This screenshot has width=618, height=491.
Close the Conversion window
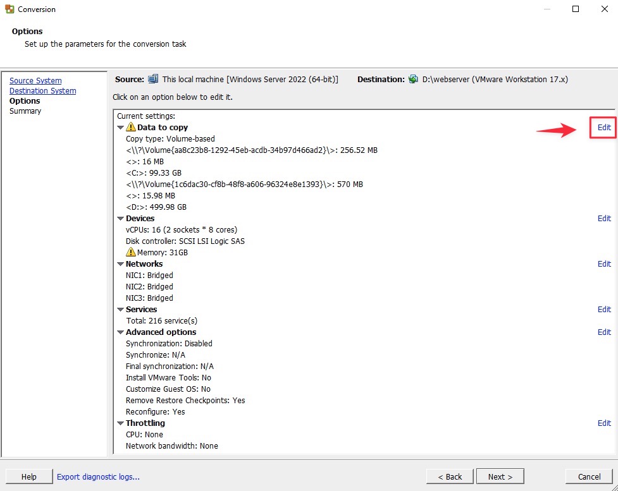click(x=604, y=9)
